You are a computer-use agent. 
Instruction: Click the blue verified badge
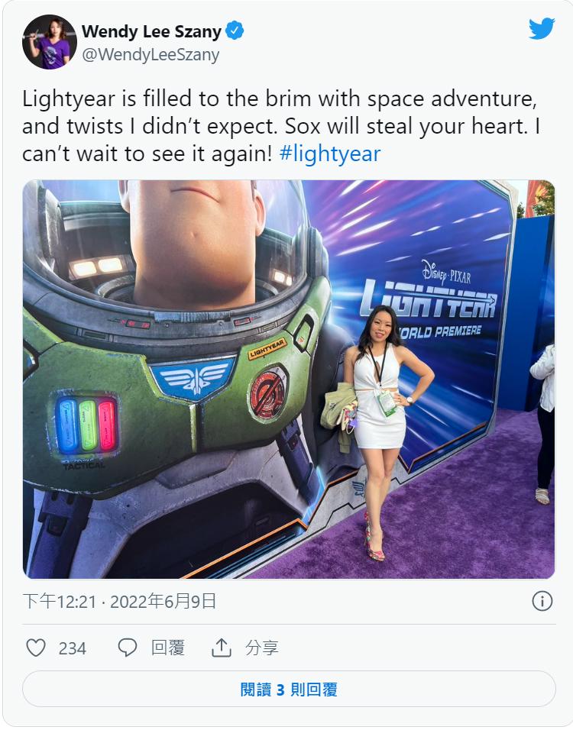(235, 31)
